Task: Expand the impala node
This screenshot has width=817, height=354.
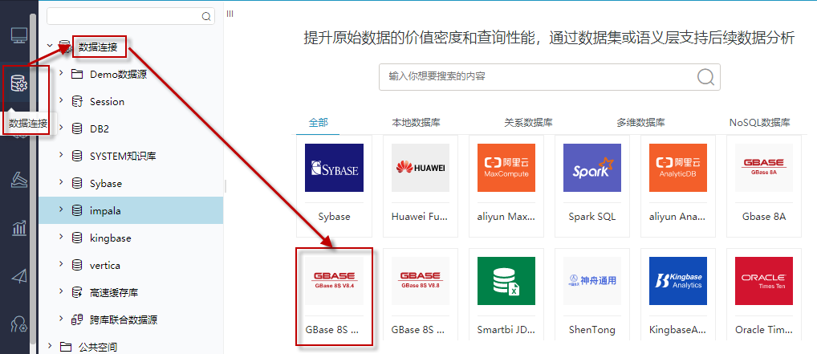Action: [x=61, y=209]
